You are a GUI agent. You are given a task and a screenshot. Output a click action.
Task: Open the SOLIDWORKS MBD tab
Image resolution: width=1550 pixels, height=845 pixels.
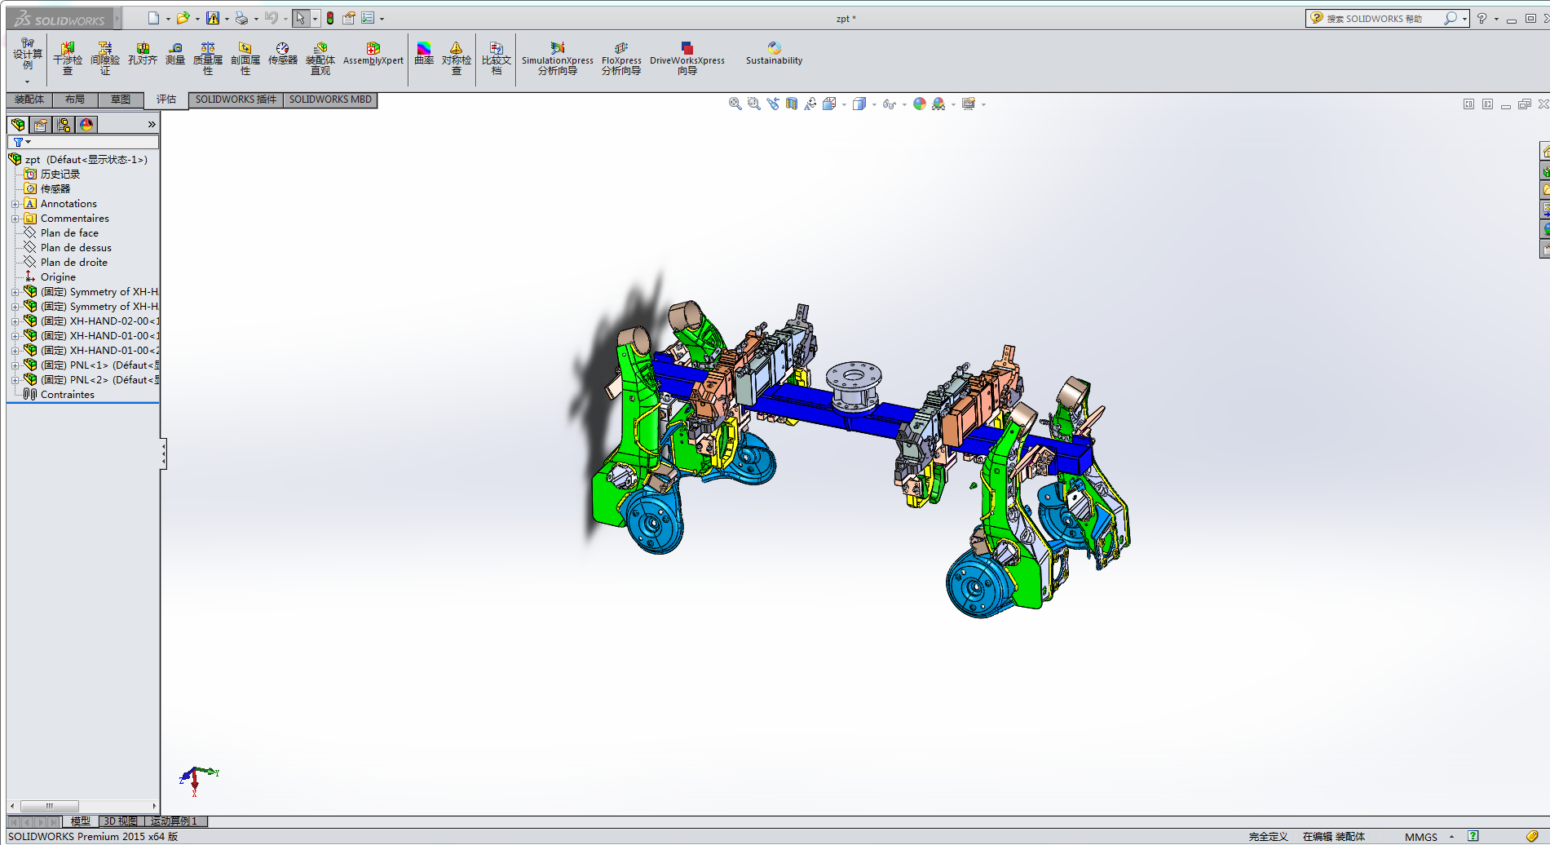tap(330, 100)
